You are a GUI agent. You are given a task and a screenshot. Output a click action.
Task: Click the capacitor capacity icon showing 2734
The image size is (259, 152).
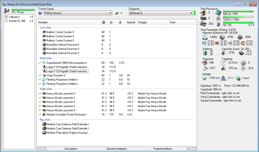tap(223, 53)
